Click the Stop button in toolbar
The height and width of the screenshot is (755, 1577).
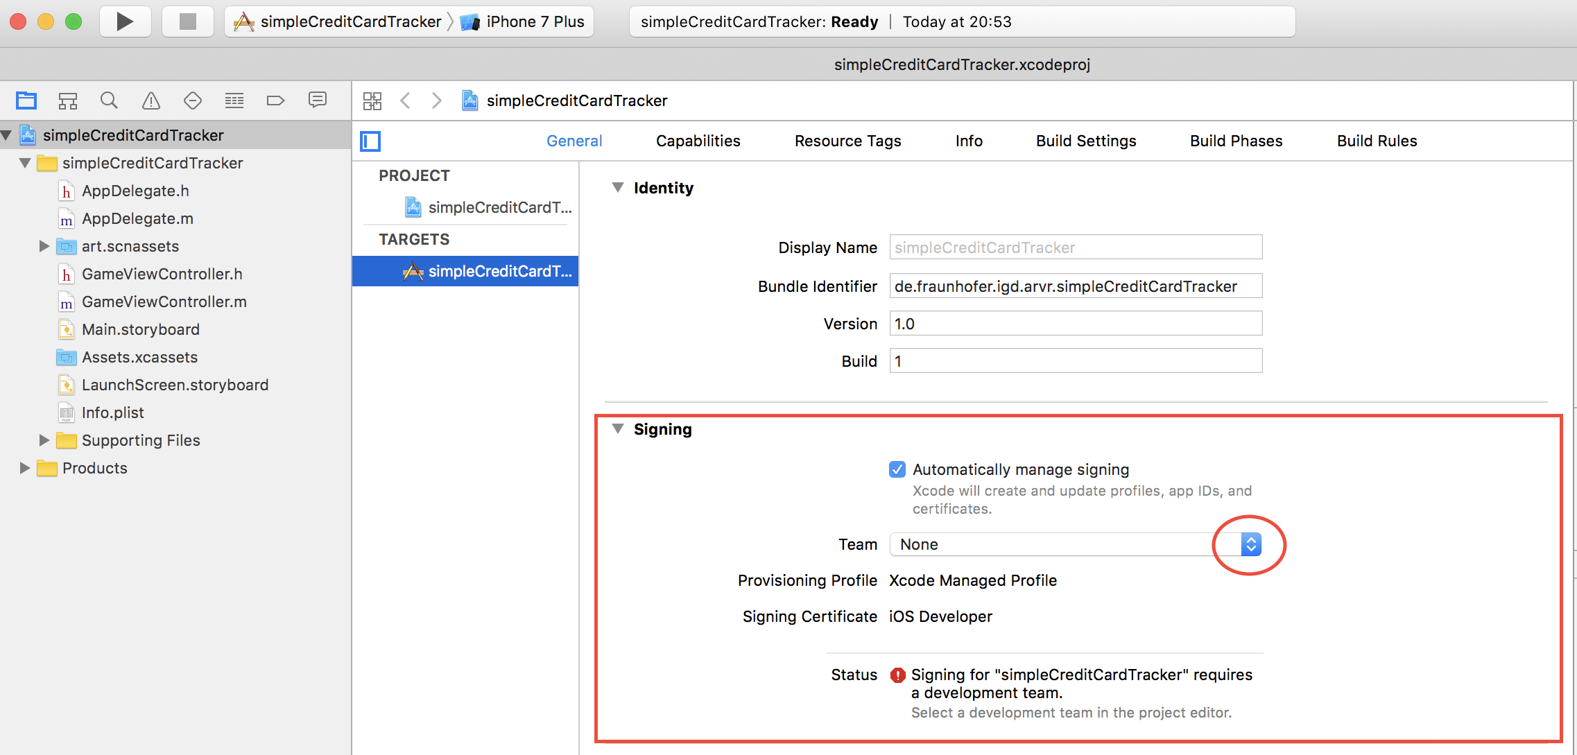click(x=187, y=21)
